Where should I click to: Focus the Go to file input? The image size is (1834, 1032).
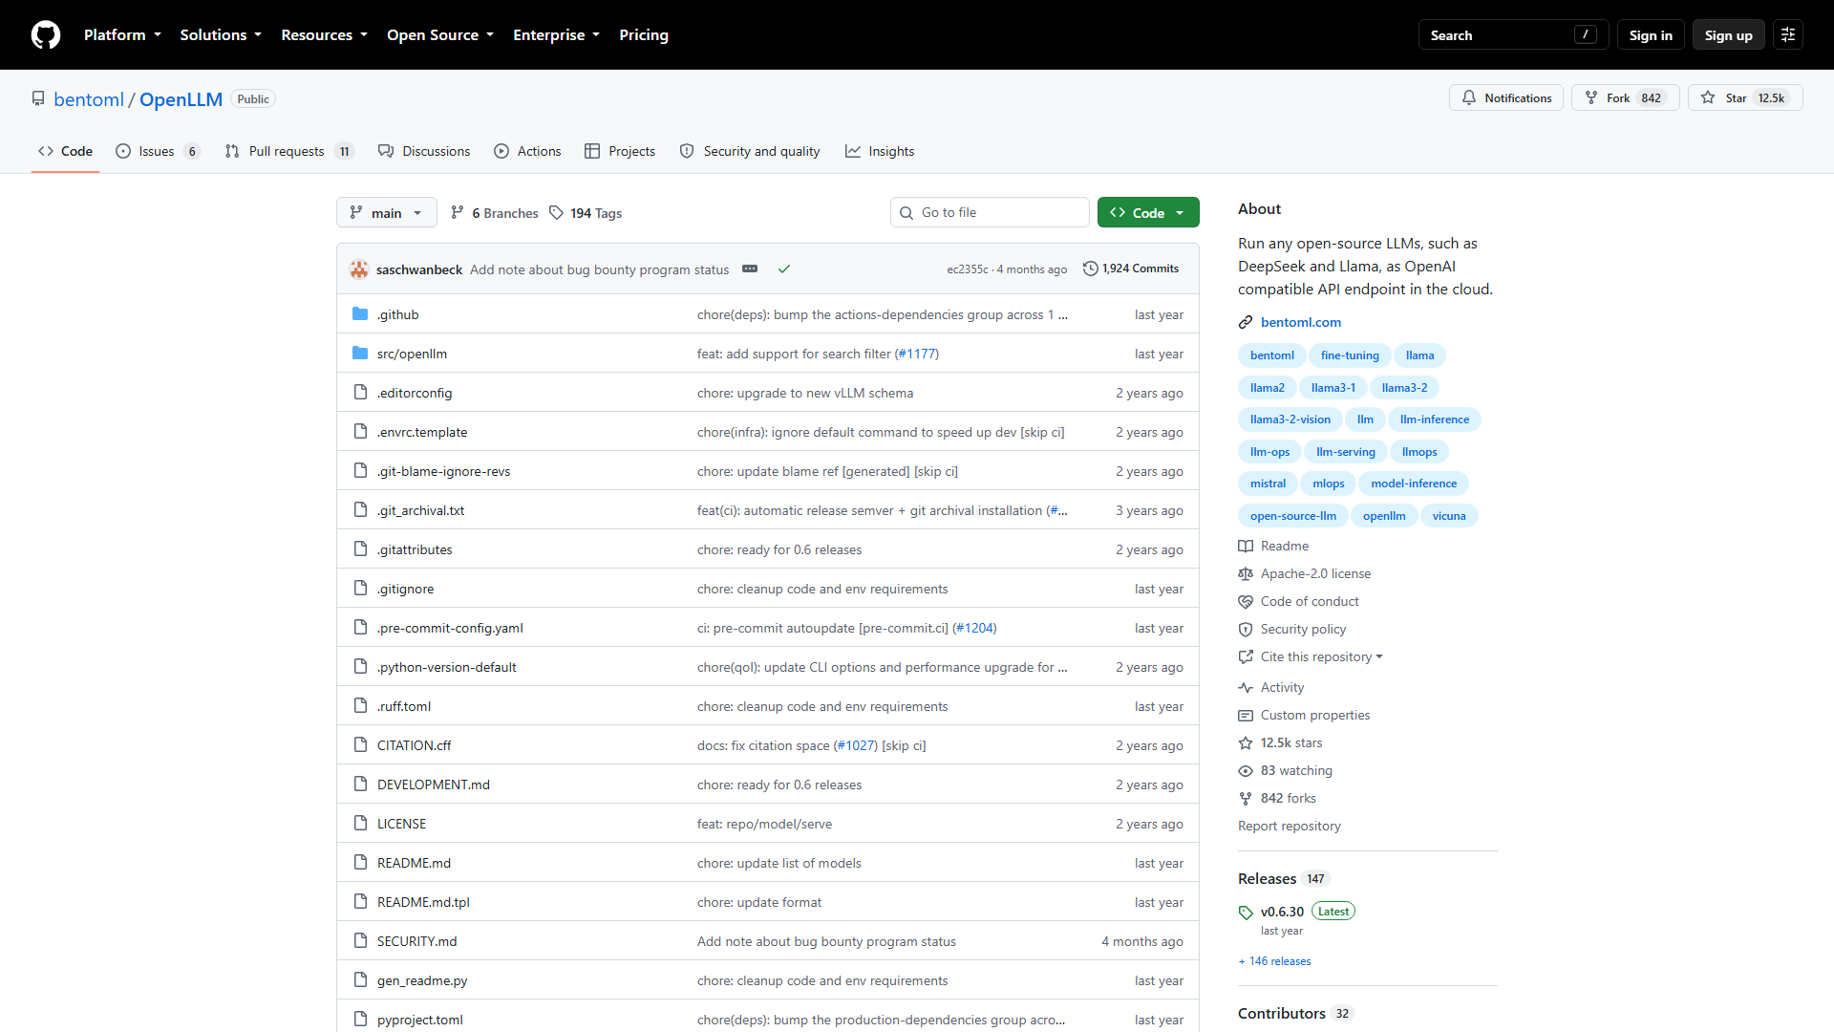tap(990, 213)
